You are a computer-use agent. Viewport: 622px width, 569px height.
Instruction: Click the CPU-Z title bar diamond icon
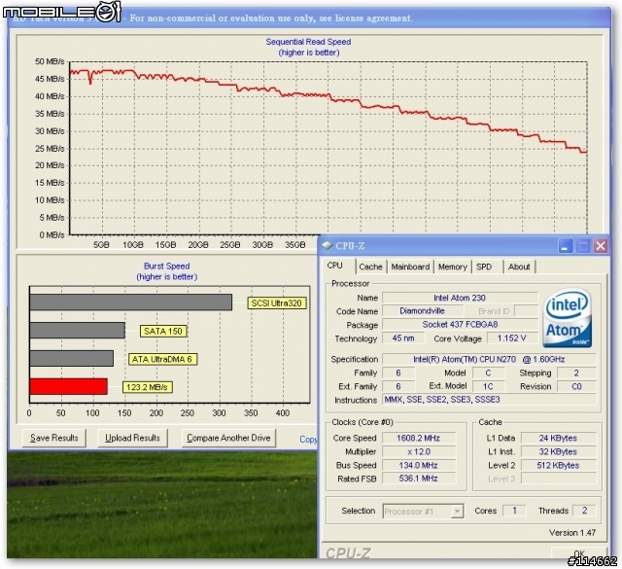(x=327, y=245)
